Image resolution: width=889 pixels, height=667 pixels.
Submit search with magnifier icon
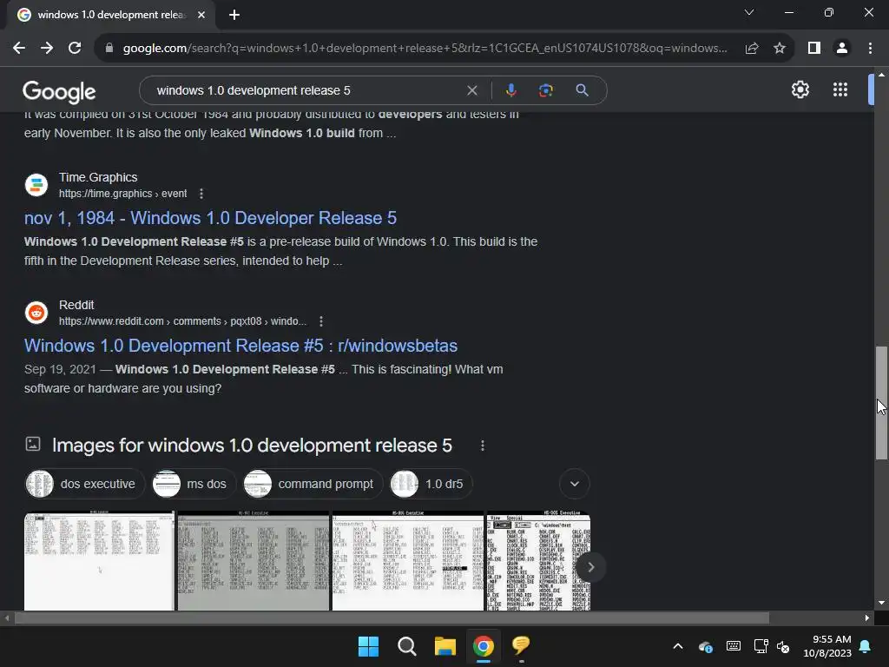click(x=582, y=90)
